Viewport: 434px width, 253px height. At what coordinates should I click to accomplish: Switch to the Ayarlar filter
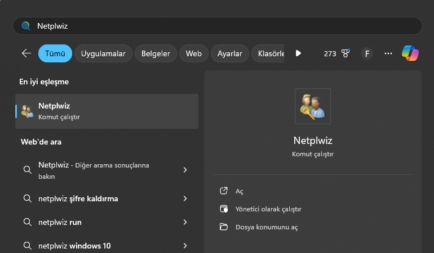point(230,53)
